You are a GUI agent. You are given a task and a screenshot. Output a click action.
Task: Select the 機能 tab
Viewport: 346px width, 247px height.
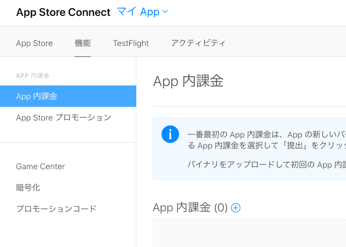pos(83,43)
